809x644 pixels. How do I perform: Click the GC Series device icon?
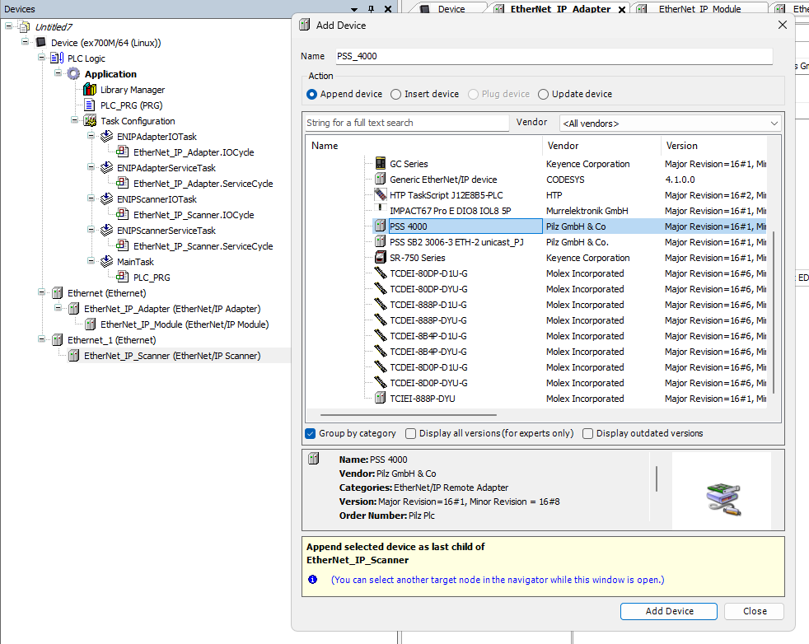(381, 163)
